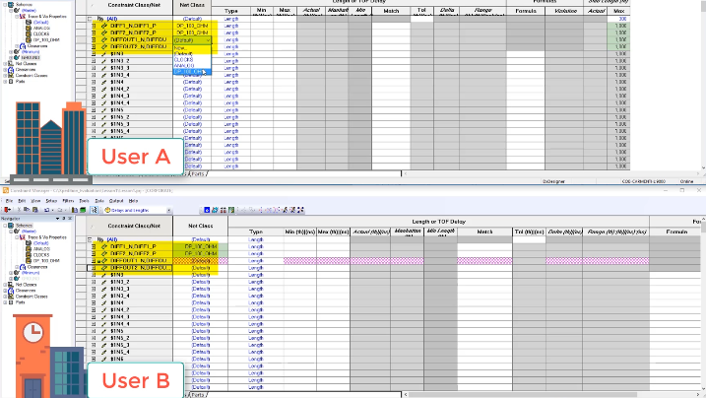
Task: Open the Filters menu in the lower window
Action: click(68, 200)
